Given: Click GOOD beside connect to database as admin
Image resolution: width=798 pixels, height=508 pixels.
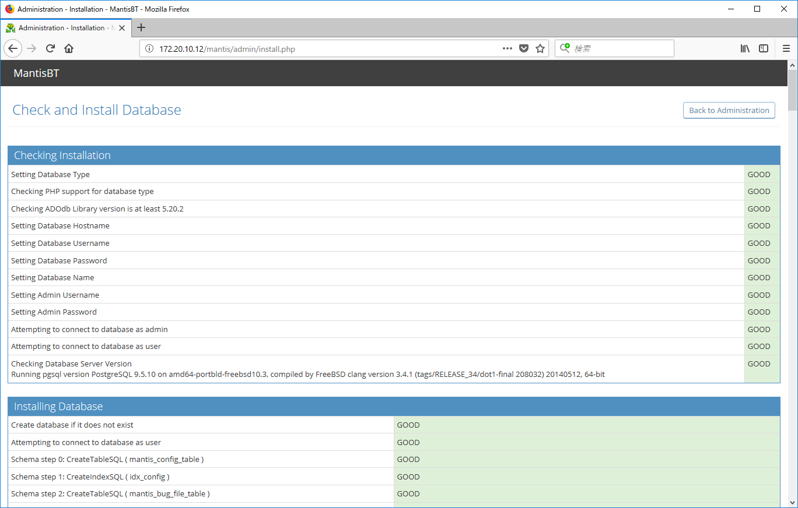Looking at the screenshot, I should (x=759, y=329).
